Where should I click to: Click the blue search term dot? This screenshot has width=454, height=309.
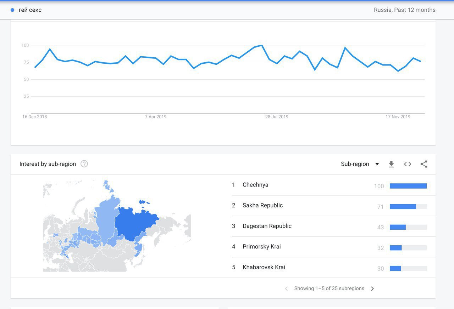[x=12, y=10]
